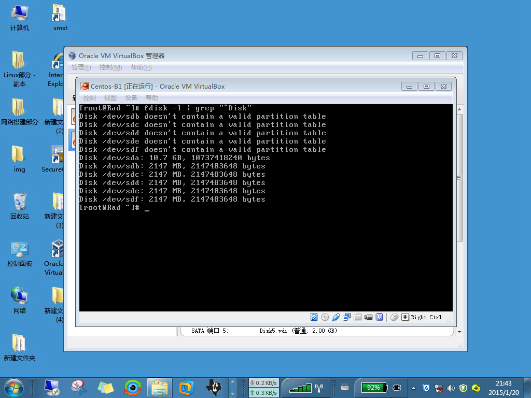The height and width of the screenshot is (398, 531).
Task: Open the Snipping Tool taskbar icon
Action: click(x=79, y=388)
